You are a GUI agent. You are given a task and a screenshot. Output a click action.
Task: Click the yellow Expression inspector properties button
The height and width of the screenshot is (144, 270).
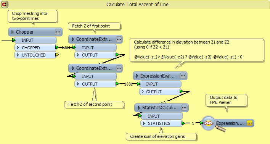(249, 123)
